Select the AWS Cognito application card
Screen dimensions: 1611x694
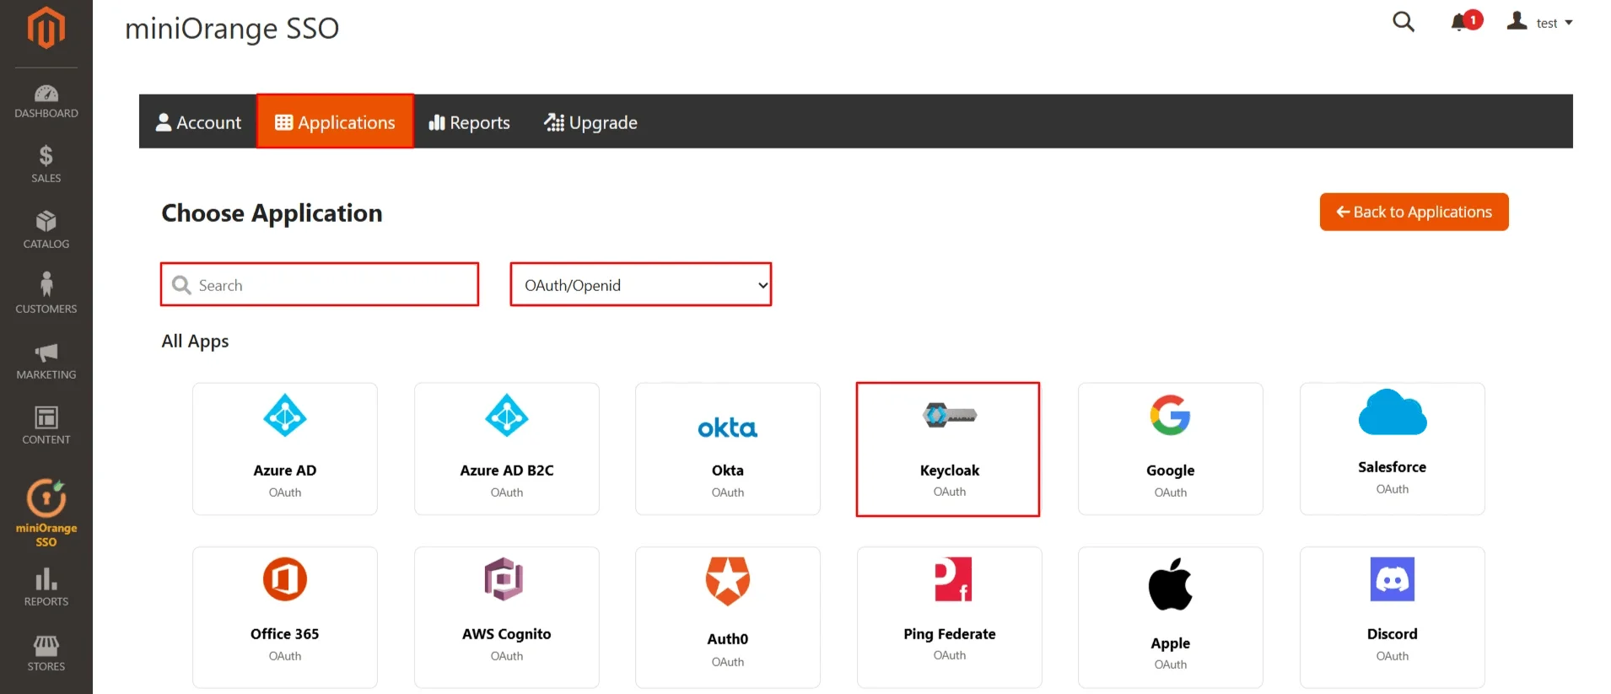pos(507,617)
